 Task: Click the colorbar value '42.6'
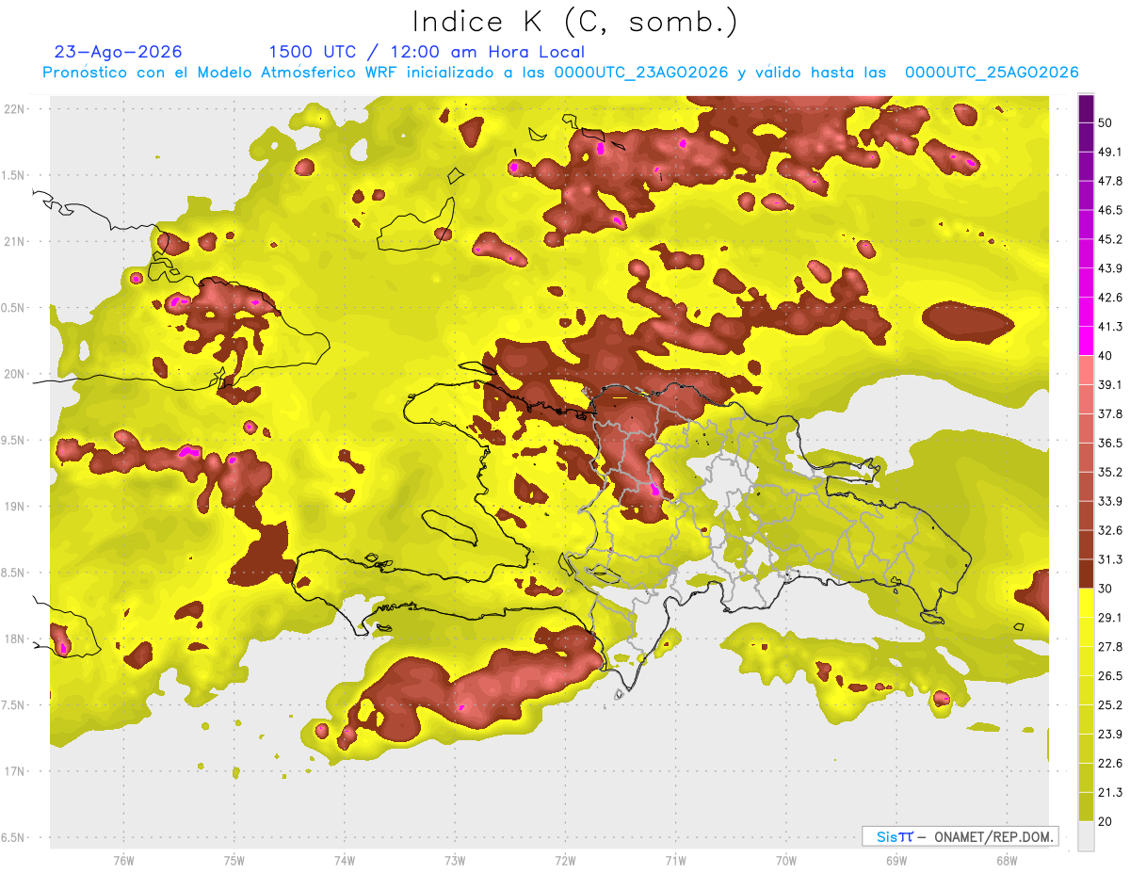[x=1109, y=298]
